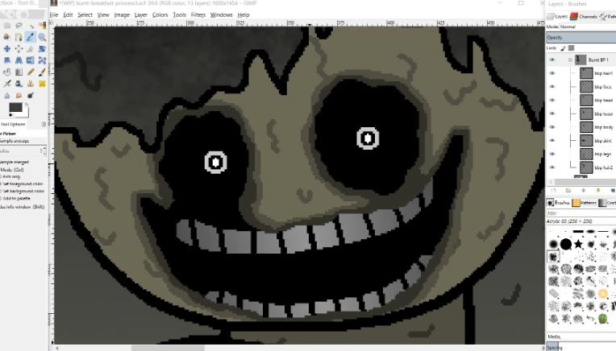616x351 pixels.
Task: Select the Perspective tool
Action: point(19,60)
